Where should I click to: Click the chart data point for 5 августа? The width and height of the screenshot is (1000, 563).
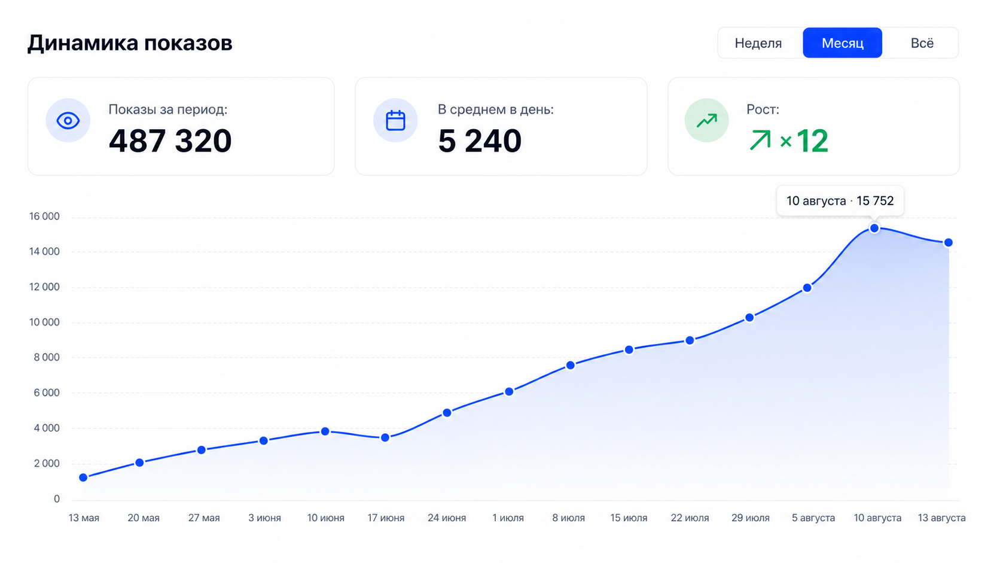coord(807,288)
